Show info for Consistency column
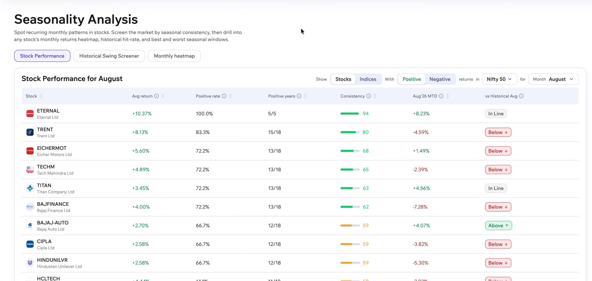The height and width of the screenshot is (281, 592). coord(369,96)
